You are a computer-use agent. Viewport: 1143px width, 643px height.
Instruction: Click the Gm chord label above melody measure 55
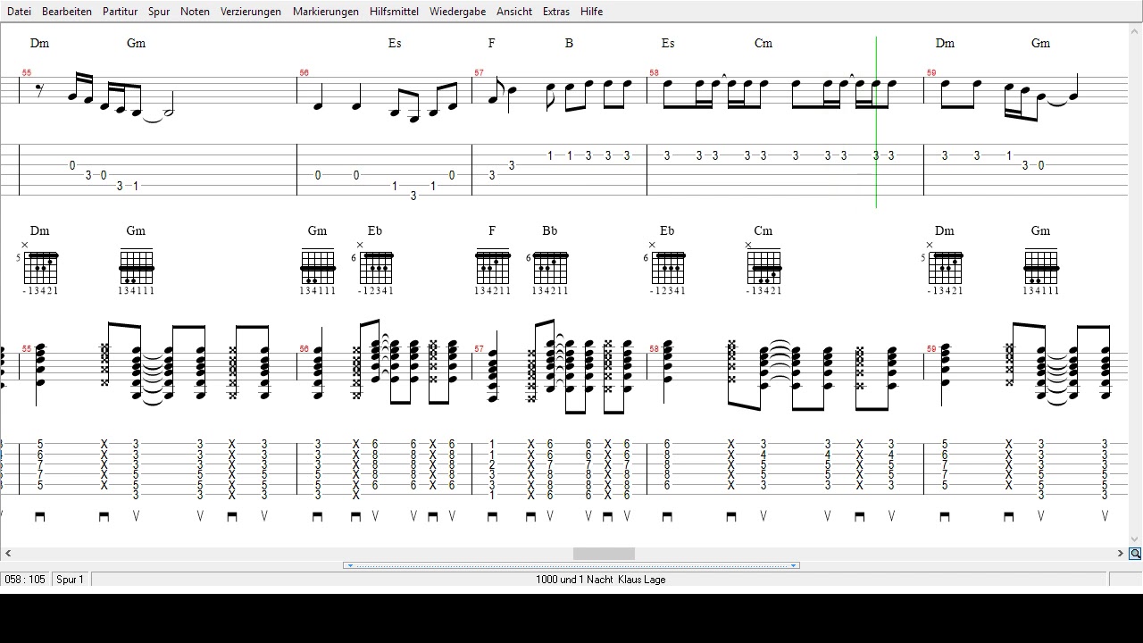pyautogui.click(x=136, y=43)
